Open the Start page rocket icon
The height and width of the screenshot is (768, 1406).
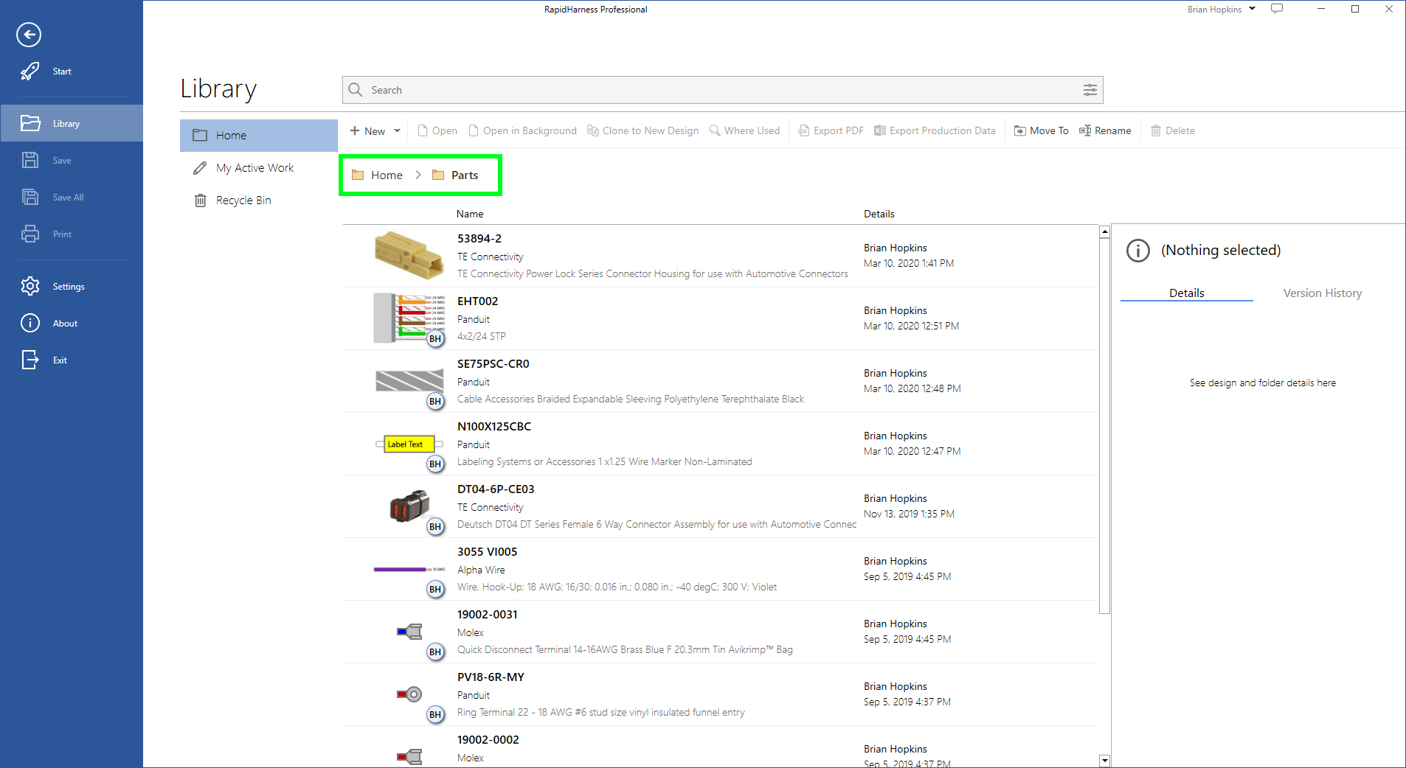point(30,71)
